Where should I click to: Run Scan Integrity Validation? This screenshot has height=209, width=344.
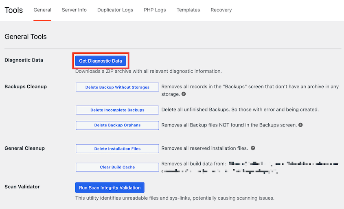coord(110,188)
